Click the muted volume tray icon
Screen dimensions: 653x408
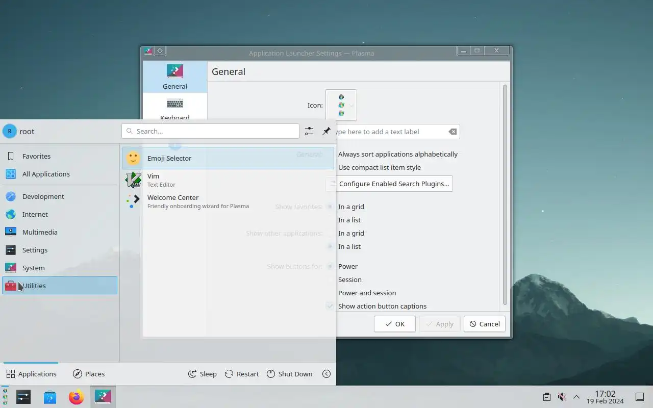tap(562, 397)
